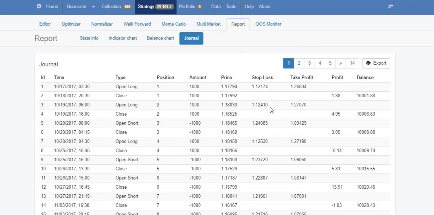Go to journal page 2
The height and width of the screenshot is (215, 434).
(299, 63)
